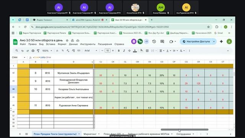Image resolution: width=245 pixels, height=138 pixels.
Task: Click the horizontal scrollbar thumb
Action: [x=185, y=130]
